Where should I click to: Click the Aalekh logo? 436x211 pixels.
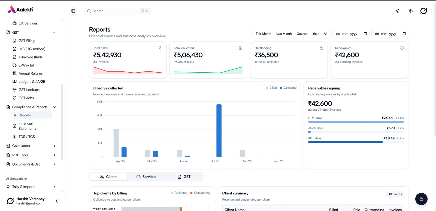(x=20, y=9)
